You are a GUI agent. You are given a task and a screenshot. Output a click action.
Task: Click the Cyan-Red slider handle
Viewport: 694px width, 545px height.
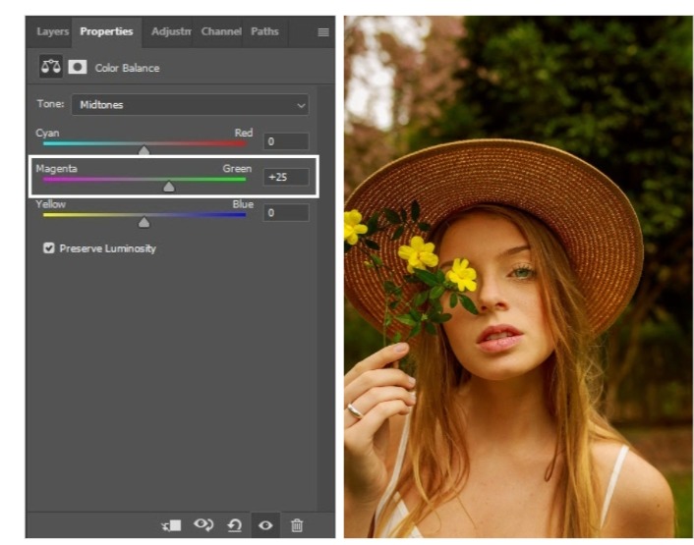(145, 150)
